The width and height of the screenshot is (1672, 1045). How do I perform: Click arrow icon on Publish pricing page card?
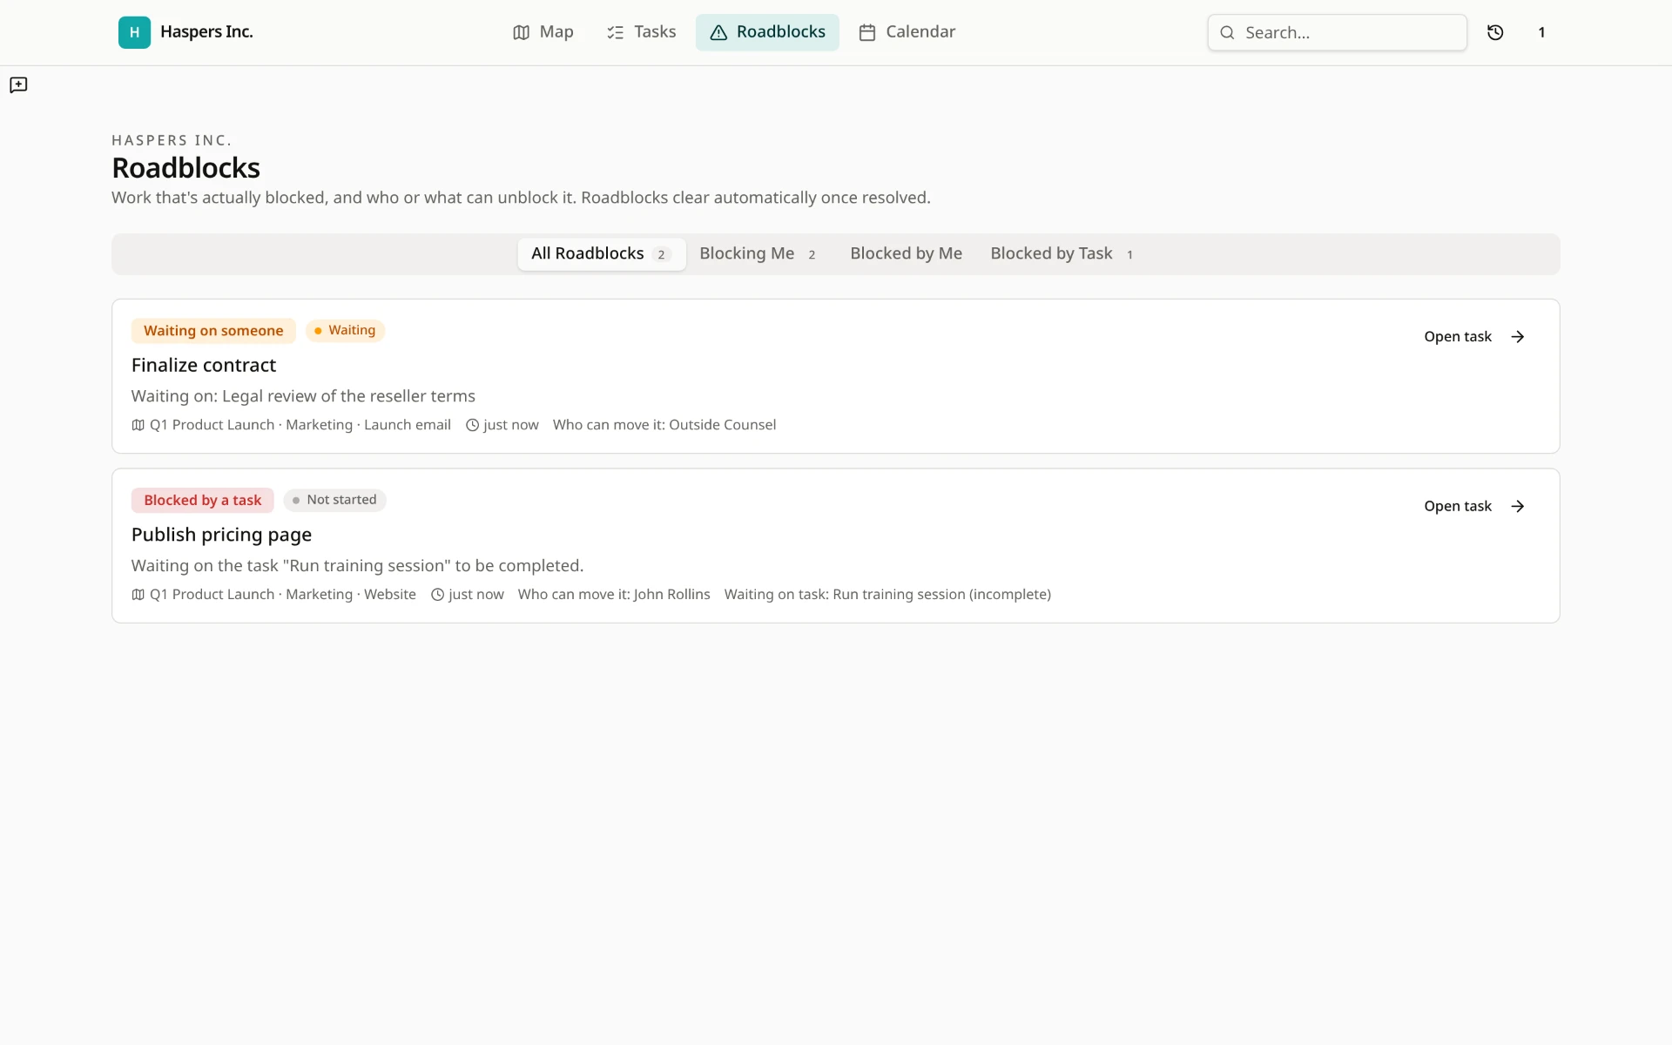point(1518,507)
